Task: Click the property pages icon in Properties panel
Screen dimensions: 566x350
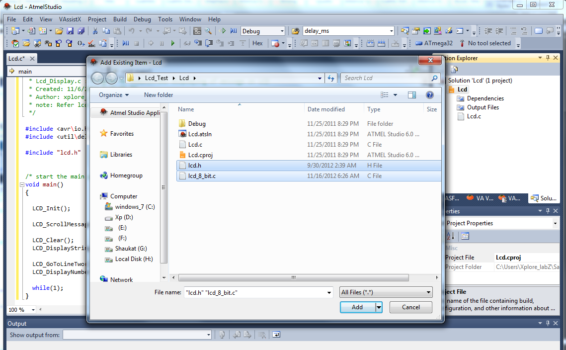Action: pos(465,236)
